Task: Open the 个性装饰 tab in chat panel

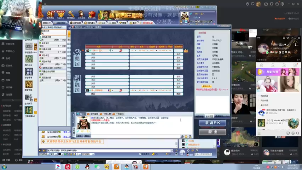Action: (118, 114)
